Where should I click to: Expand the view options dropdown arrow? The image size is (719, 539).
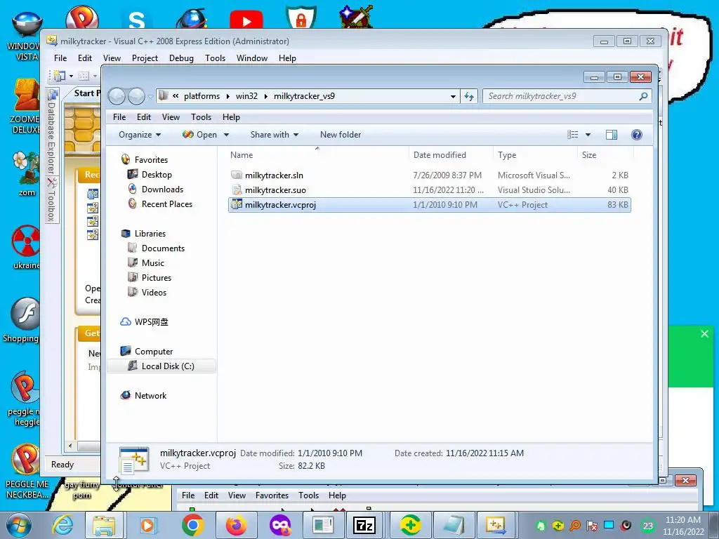pos(588,135)
